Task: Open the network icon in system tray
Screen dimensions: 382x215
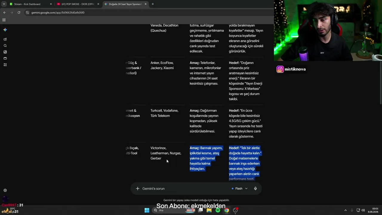Action: (x=358, y=210)
